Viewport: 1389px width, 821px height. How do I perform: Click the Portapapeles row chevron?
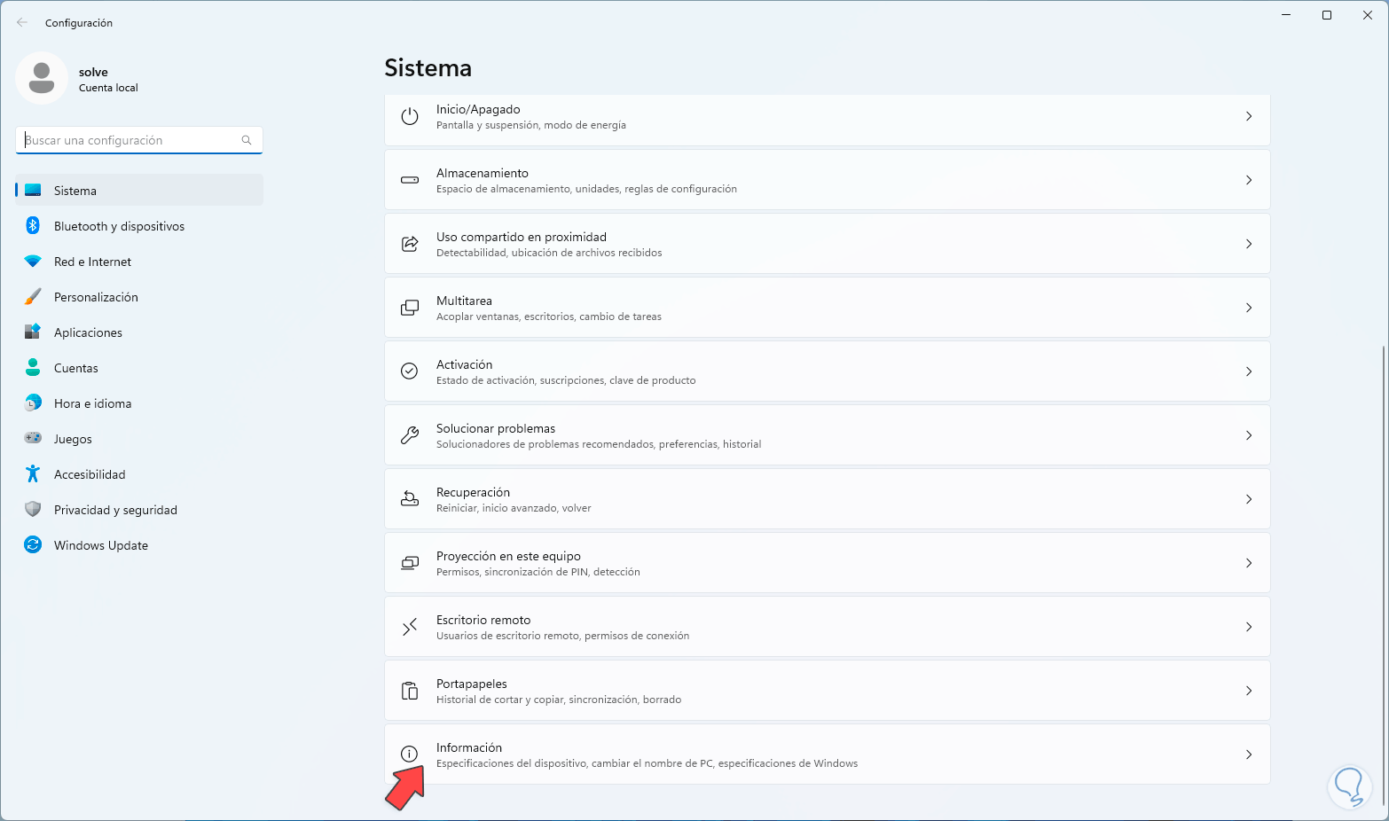[x=1249, y=691]
